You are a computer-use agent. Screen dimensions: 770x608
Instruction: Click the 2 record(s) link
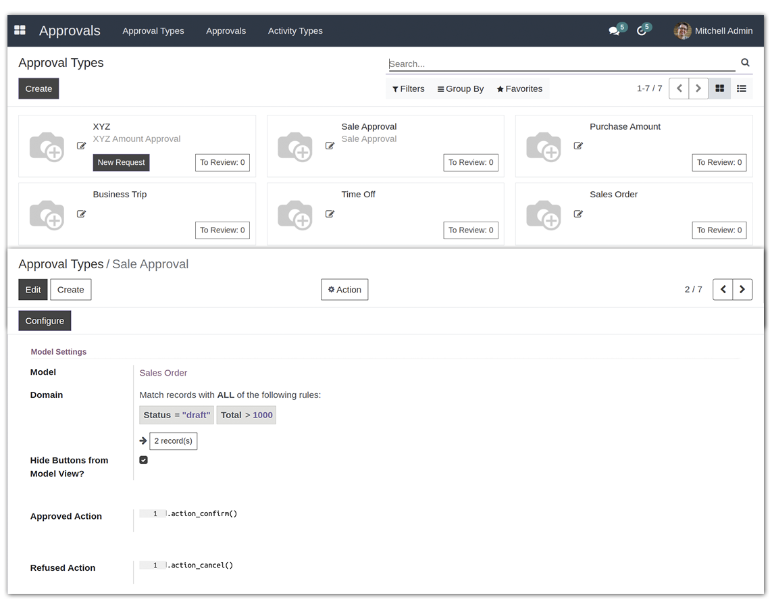tap(173, 441)
